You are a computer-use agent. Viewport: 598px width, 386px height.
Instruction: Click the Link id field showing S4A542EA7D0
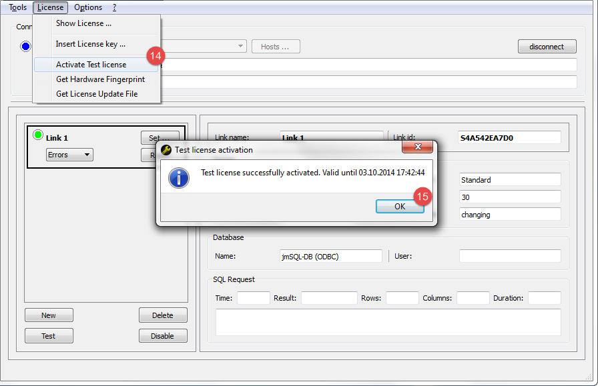click(x=510, y=137)
